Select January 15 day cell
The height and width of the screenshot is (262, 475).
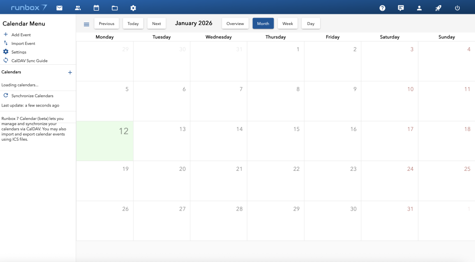click(276, 141)
